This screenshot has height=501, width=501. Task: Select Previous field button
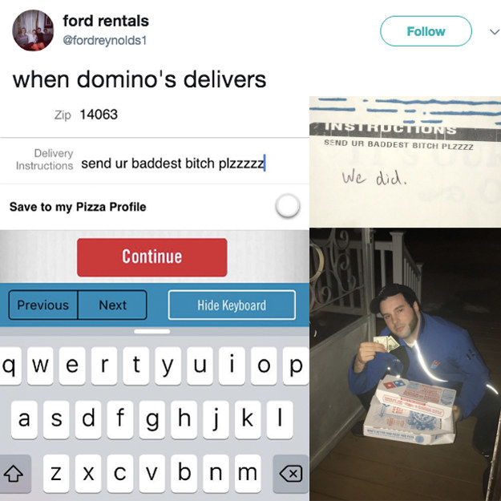(43, 305)
